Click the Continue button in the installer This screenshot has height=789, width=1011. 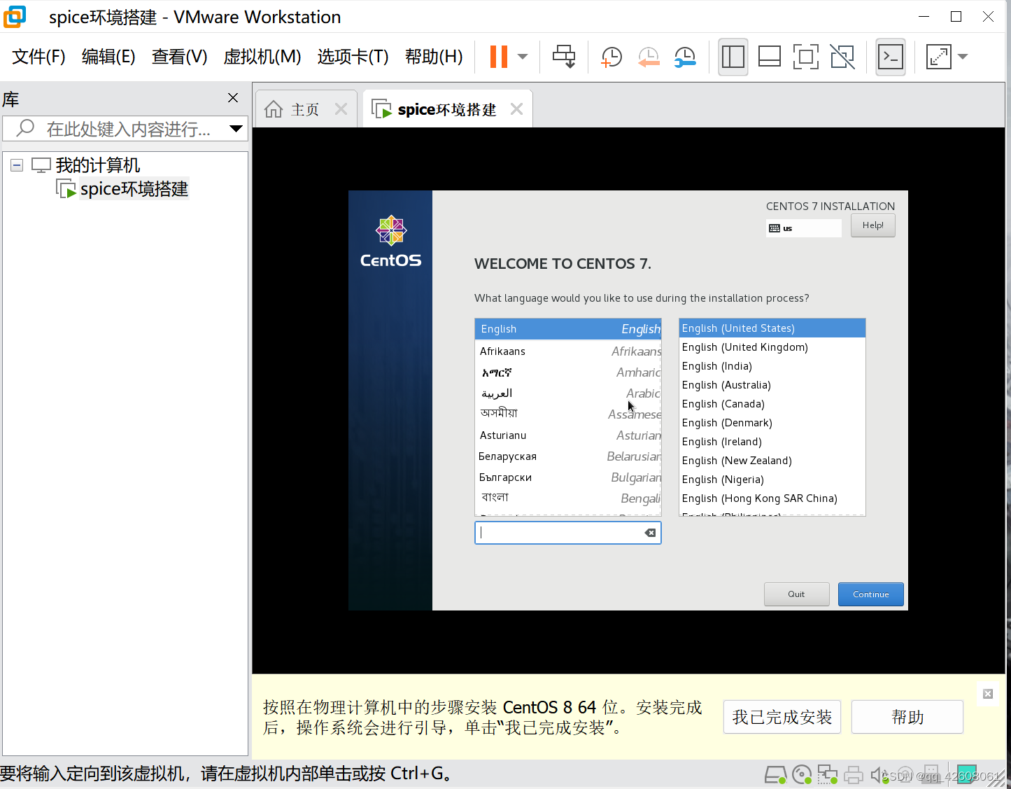click(870, 594)
